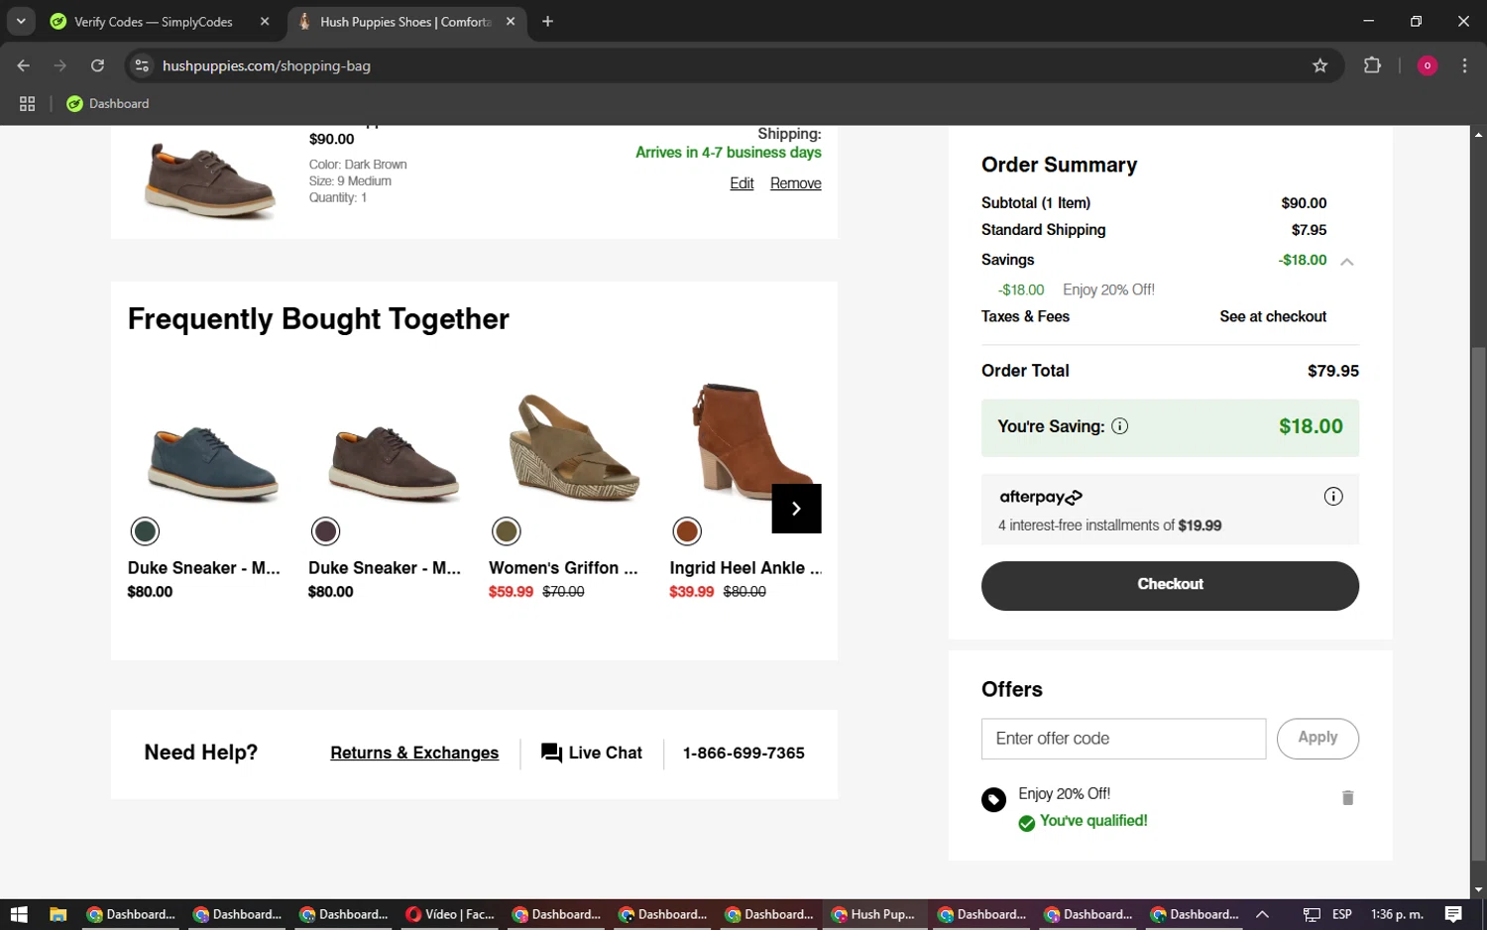Click the browser forward arrow
The image size is (1487, 930).
coord(60,65)
